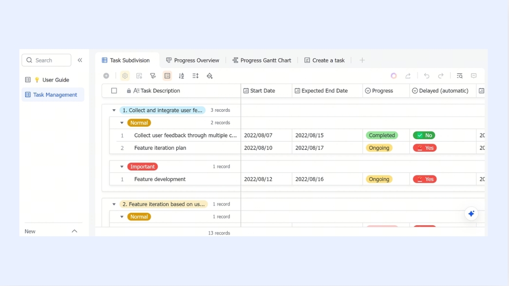
Task: Click the blue sparkle assistant button
Action: tap(471, 214)
